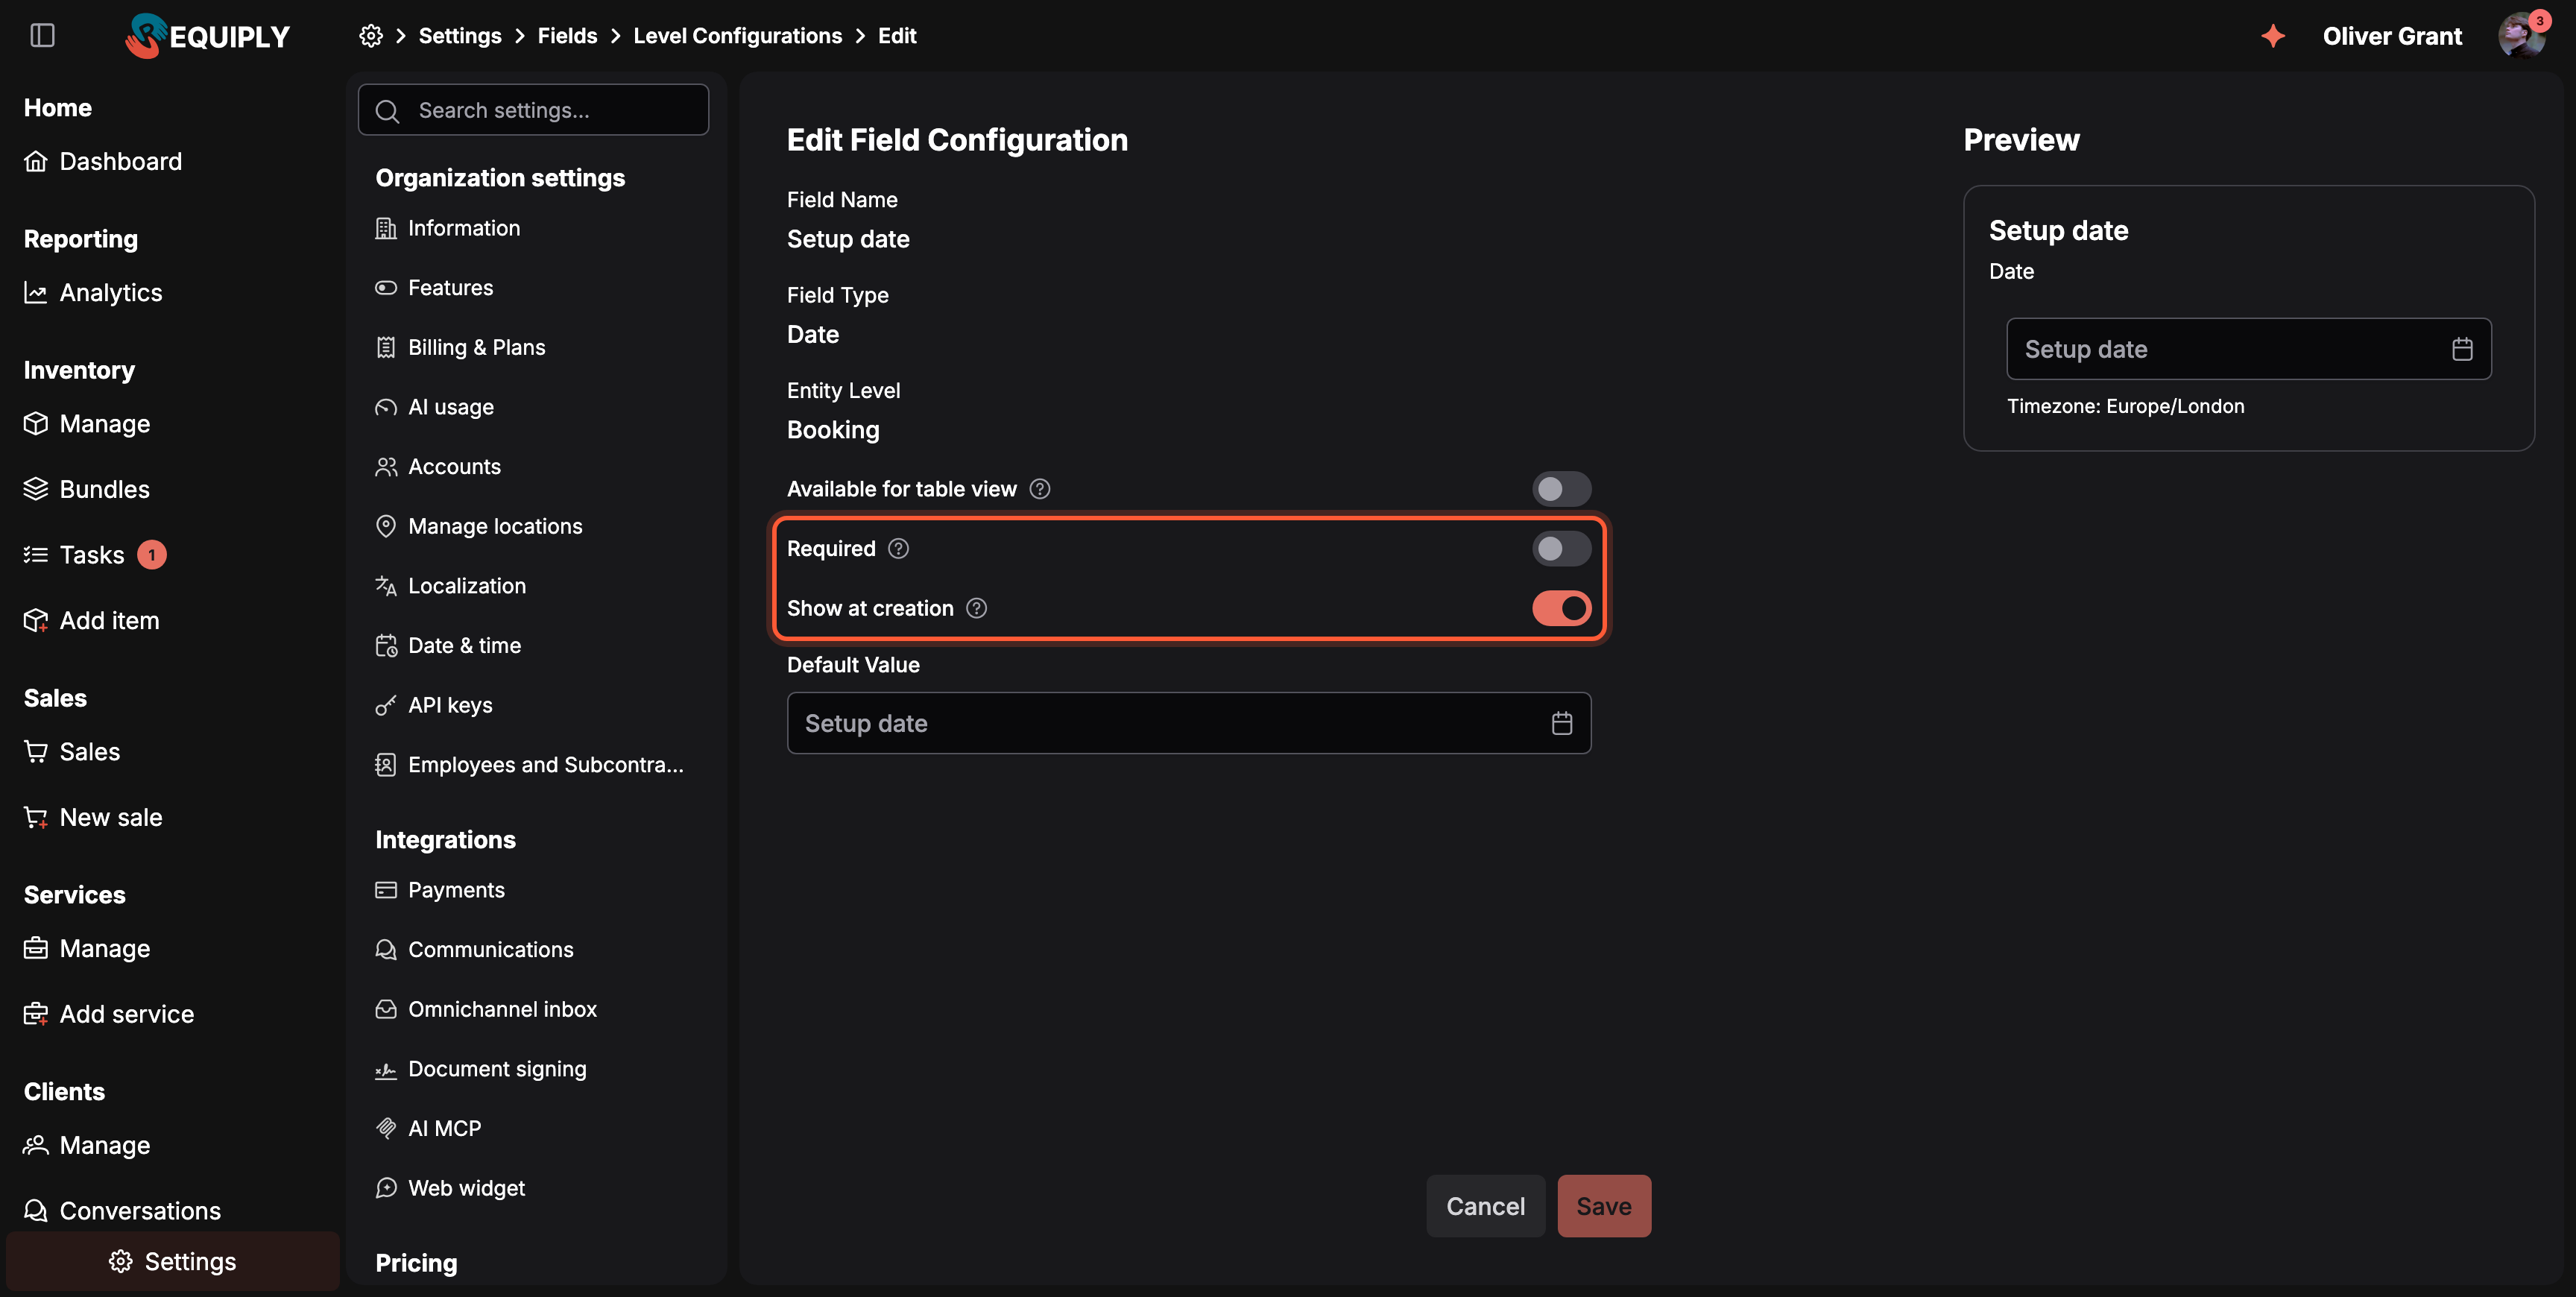The image size is (2576, 1297).
Task: Click the Save button
Action: tap(1603, 1206)
